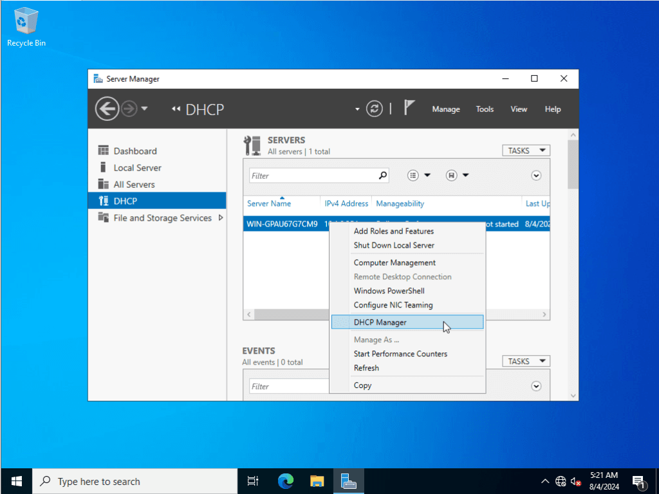Image resolution: width=659 pixels, height=494 pixels.
Task: Choose Windows PowerShell in context menu
Action: [389, 291]
